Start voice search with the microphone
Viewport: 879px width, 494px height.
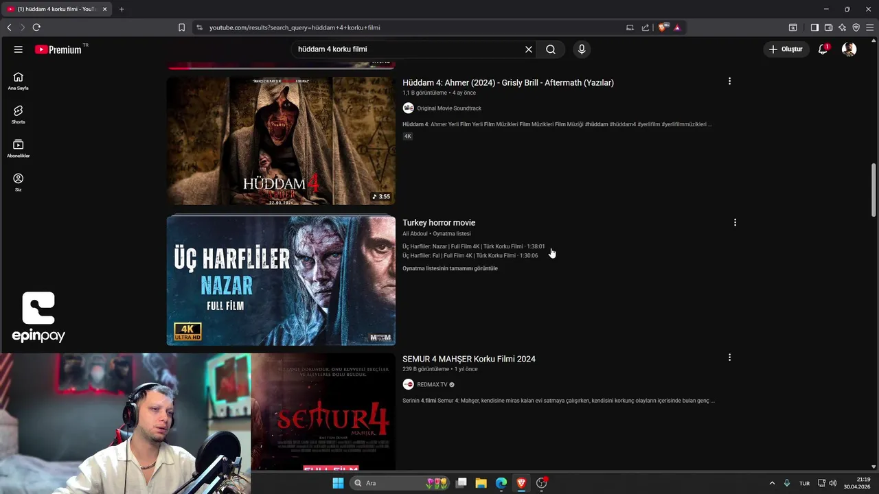click(x=582, y=49)
